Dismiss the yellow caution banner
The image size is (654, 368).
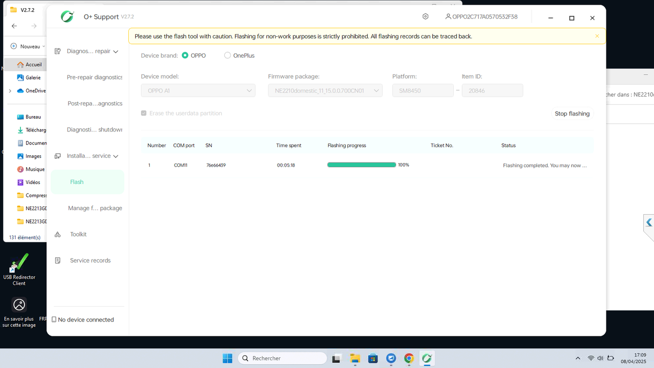coord(597,36)
